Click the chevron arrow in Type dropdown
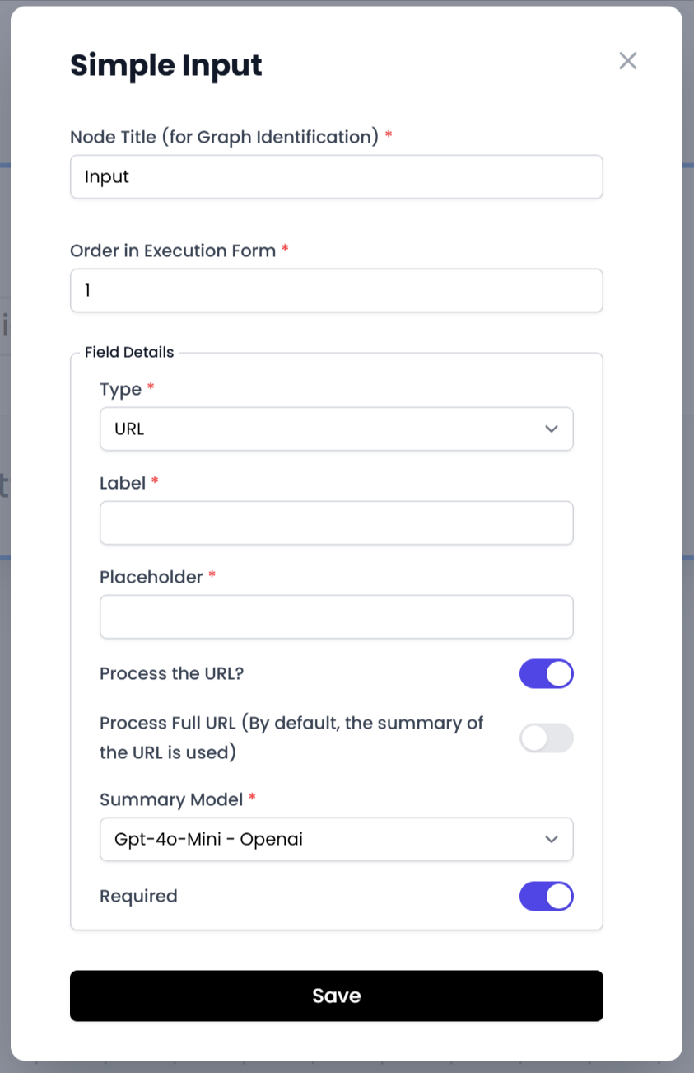Viewport: 694px width, 1073px height. point(552,429)
